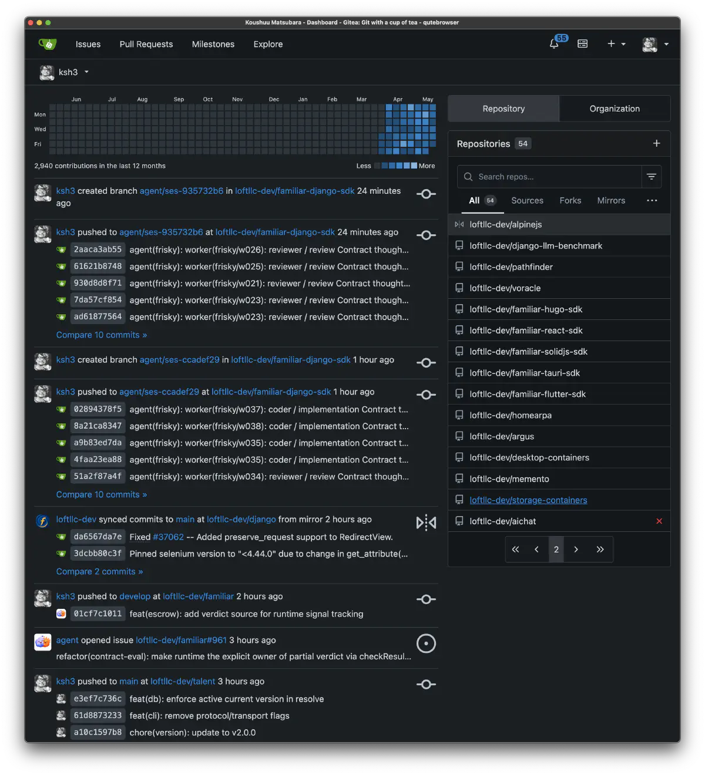
Task: Select the Sources filter tab
Action: tap(527, 201)
